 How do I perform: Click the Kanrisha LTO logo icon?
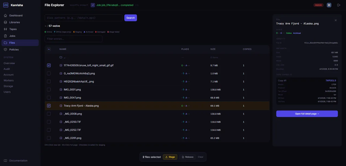tap(6, 5)
